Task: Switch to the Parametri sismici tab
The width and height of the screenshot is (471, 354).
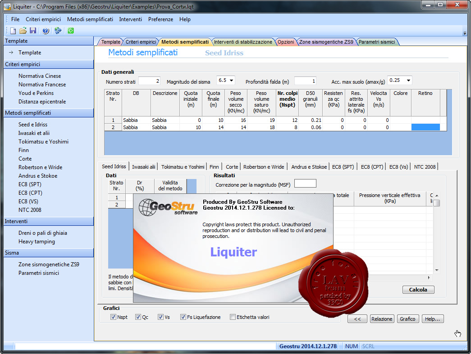Action: tap(377, 42)
